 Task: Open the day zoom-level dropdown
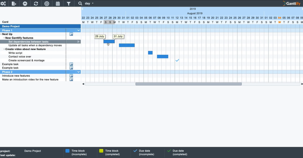point(89,3)
